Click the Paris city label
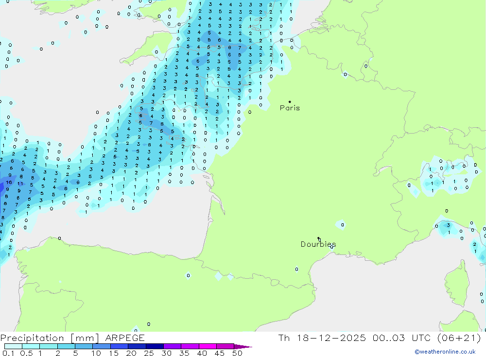Viewport: 486px width, 356px height. pyautogui.click(x=290, y=108)
